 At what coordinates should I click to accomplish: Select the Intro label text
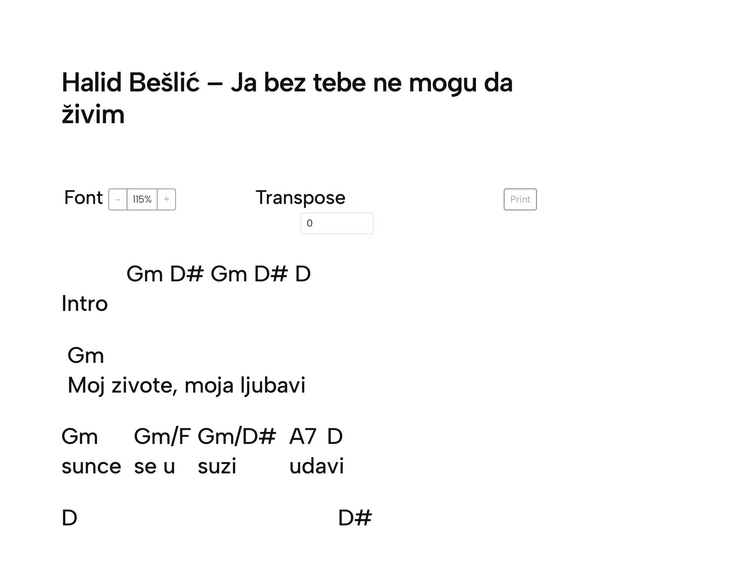(85, 304)
